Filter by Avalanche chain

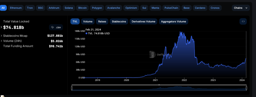tap(114, 8)
